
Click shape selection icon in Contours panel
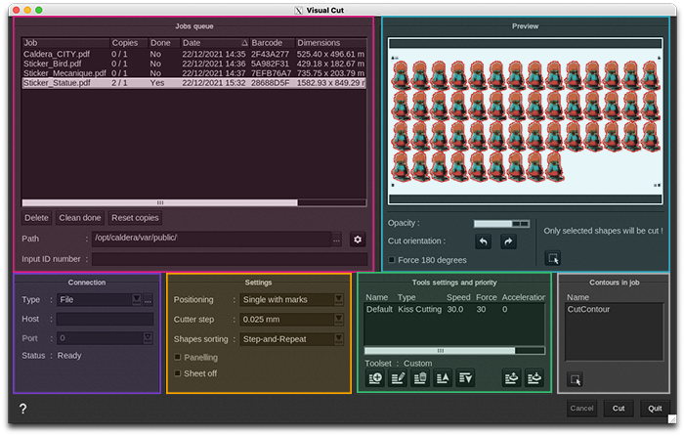(575, 379)
